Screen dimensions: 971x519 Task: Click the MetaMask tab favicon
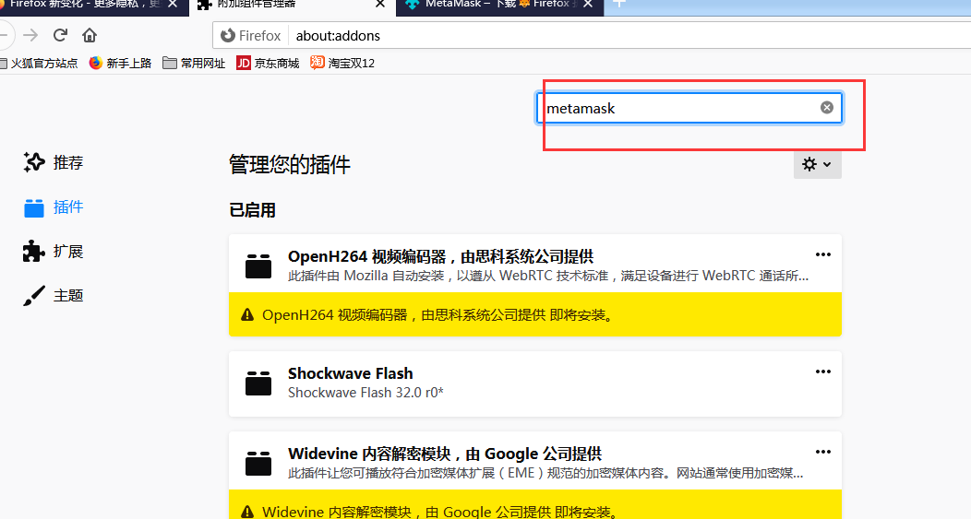point(412,5)
